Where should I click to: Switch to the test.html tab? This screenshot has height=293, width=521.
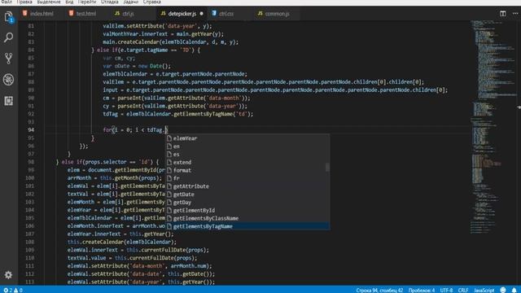tap(82, 14)
